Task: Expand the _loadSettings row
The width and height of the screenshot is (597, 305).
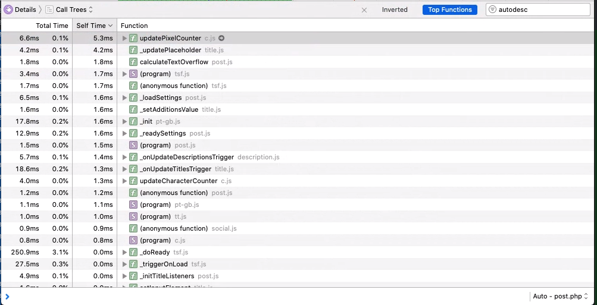Action: click(124, 98)
